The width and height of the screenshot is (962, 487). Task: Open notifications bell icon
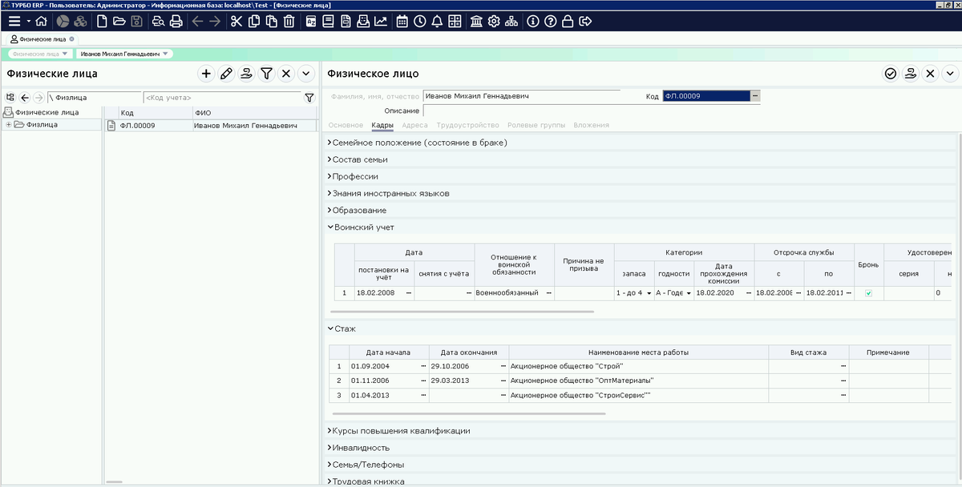[x=438, y=21]
